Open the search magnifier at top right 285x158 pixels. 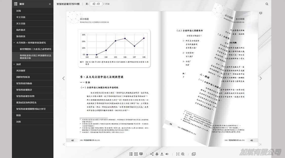[267, 4]
